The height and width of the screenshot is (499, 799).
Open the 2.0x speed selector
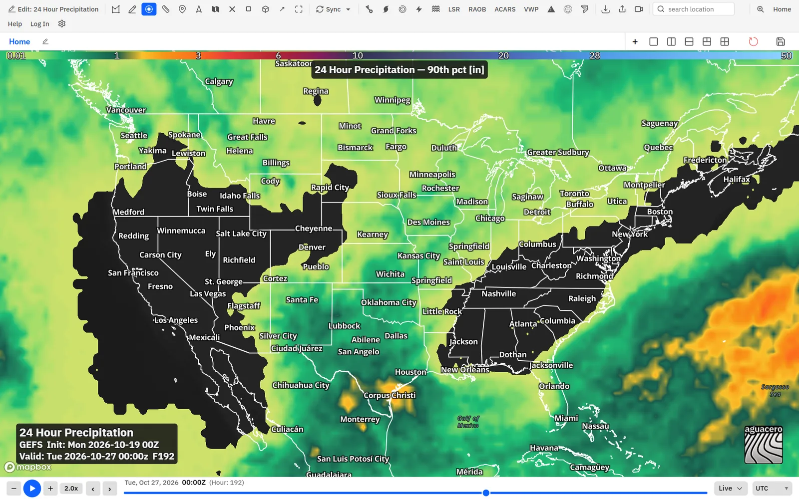click(x=71, y=489)
